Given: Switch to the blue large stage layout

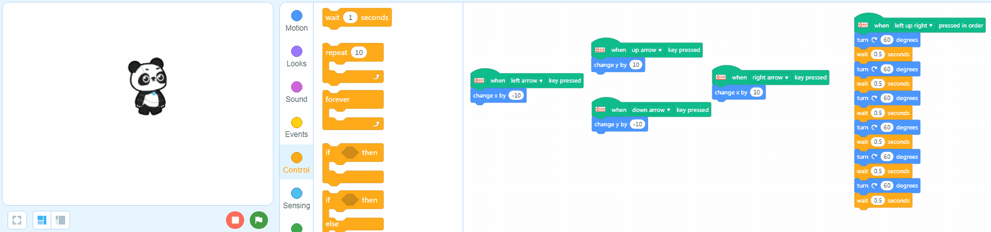Looking at the screenshot, I should coord(42,220).
